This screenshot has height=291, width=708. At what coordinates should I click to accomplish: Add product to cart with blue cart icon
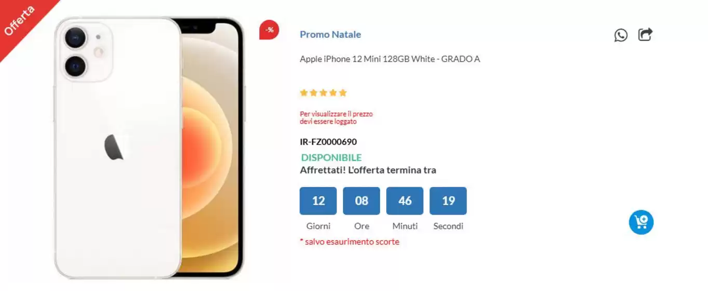641,222
